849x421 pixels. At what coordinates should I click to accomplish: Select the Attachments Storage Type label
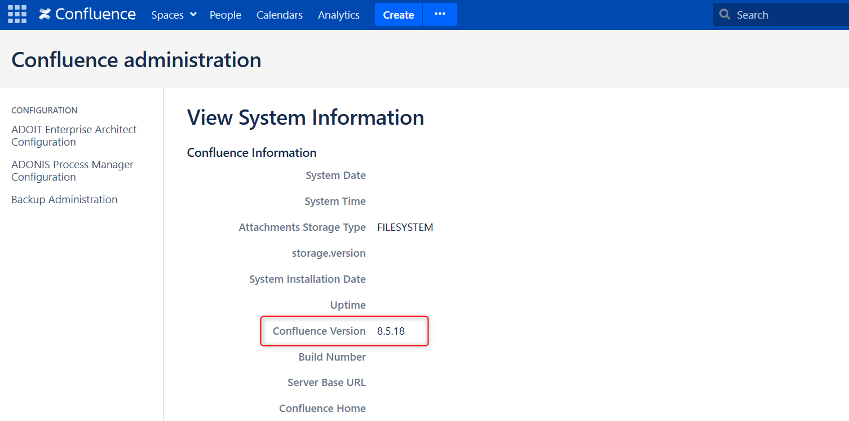click(x=302, y=227)
